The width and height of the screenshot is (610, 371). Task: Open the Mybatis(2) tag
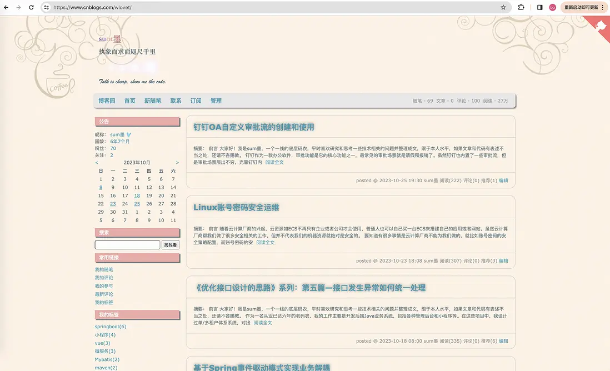pos(107,359)
